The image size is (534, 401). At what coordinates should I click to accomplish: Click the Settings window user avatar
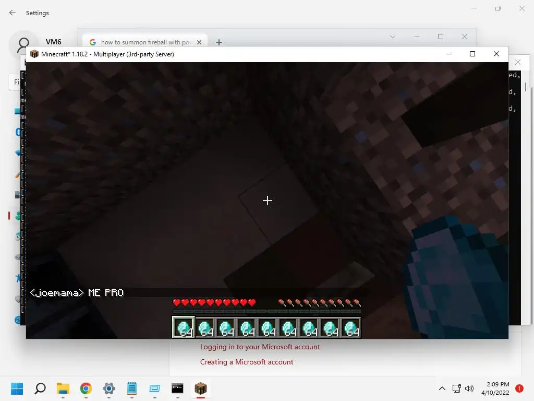(23, 45)
